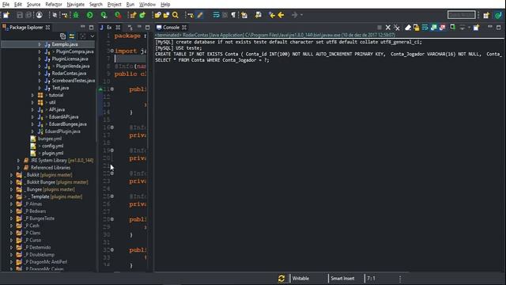Start debugging with the green bug icon
Image resolution: width=506 pixels, height=285 pixels.
(x=76, y=15)
